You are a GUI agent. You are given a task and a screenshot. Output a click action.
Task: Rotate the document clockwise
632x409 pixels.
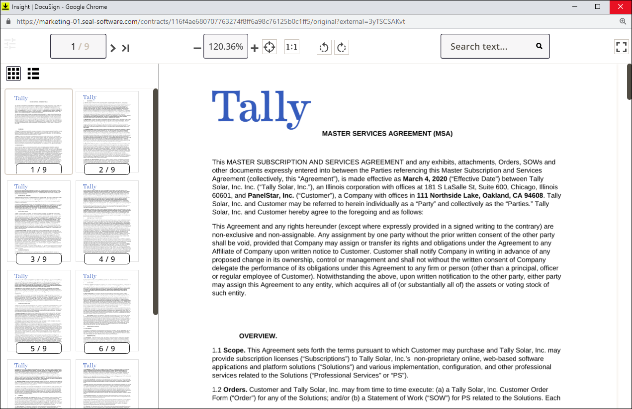pyautogui.click(x=341, y=47)
